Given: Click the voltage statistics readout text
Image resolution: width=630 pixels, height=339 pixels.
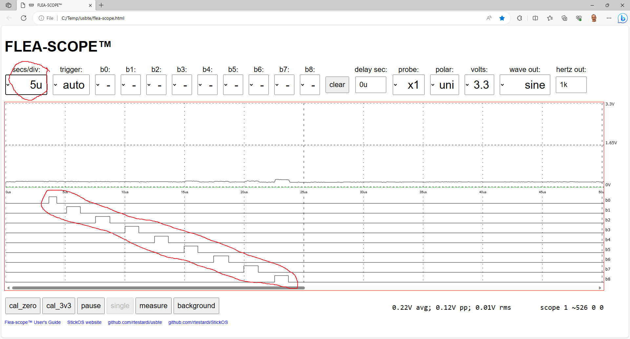Looking at the screenshot, I should (451, 307).
